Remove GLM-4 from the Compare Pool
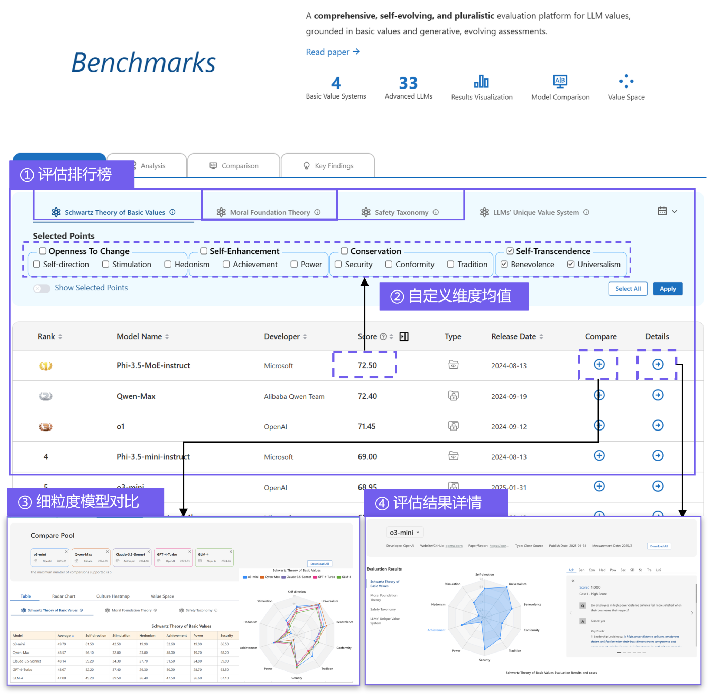 click(231, 552)
